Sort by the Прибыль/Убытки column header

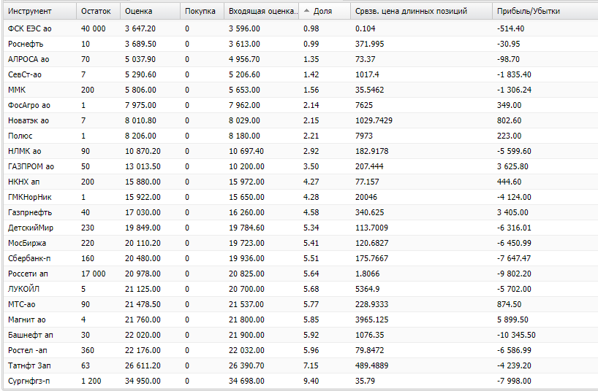[545, 11]
